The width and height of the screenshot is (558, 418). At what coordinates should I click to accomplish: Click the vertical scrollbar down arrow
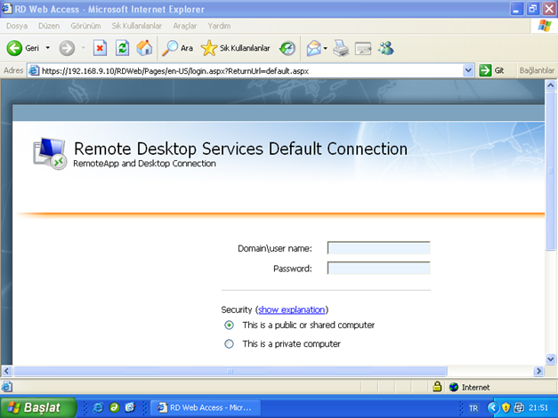[x=551, y=359]
